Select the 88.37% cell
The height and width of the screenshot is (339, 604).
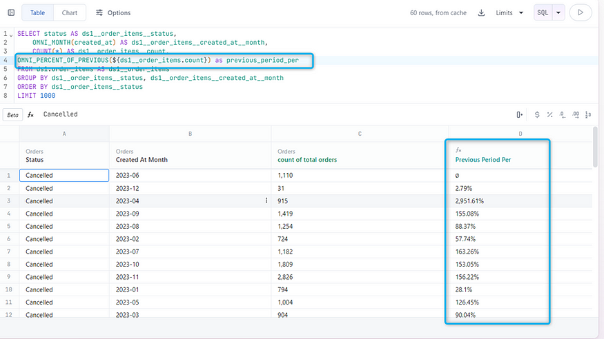520,227
